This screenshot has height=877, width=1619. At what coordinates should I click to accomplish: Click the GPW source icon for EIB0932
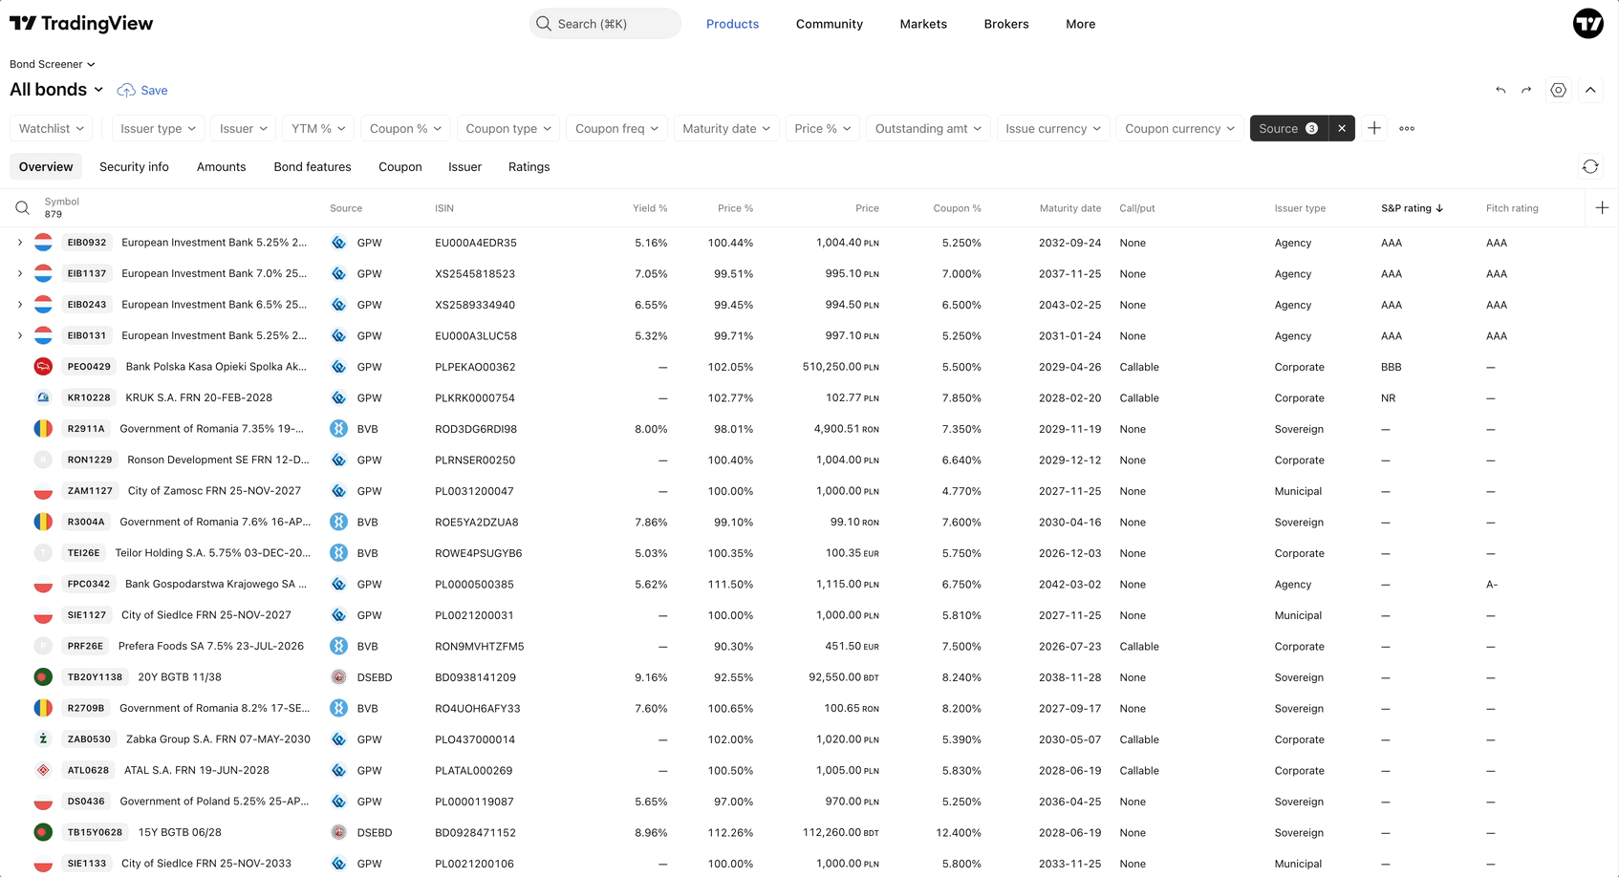point(338,243)
